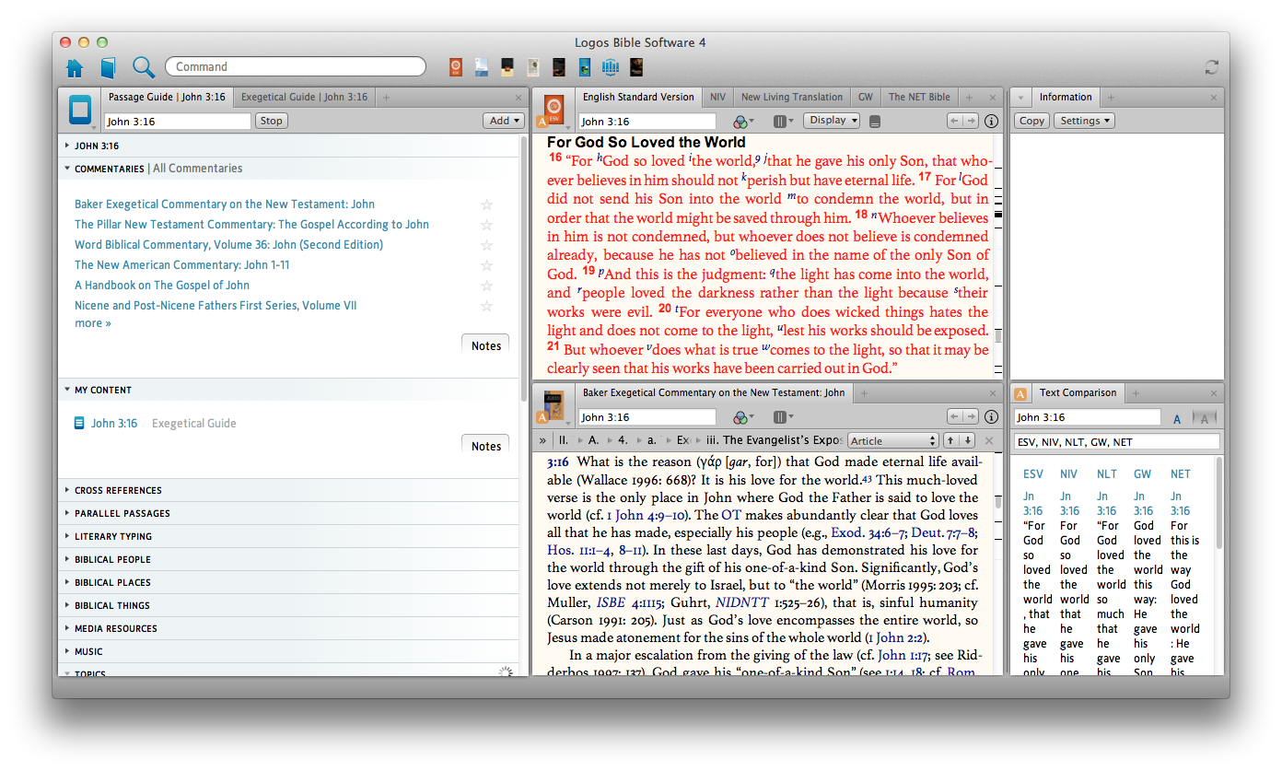Click the Command input box

click(x=295, y=66)
